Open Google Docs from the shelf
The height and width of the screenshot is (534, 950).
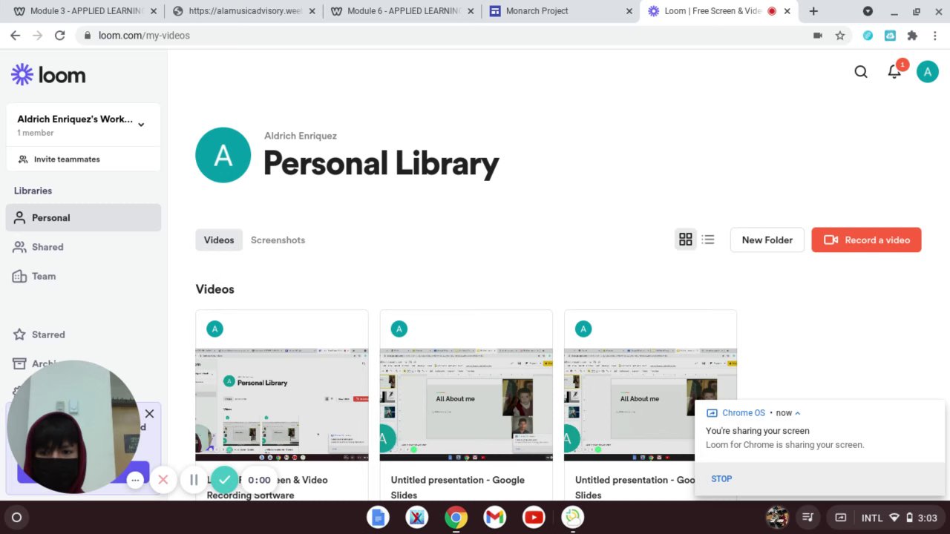point(379,518)
